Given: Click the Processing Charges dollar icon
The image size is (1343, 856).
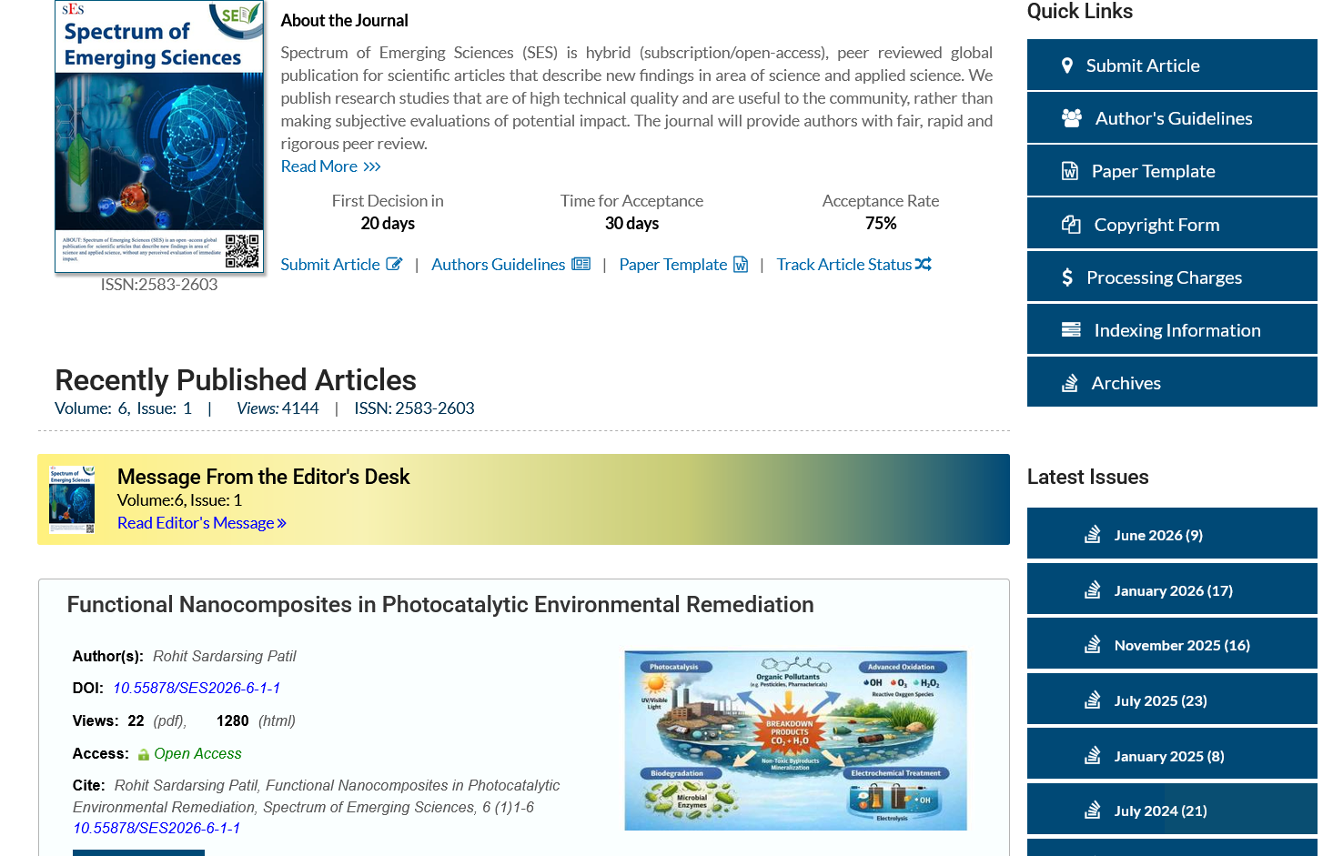Looking at the screenshot, I should [1067, 277].
